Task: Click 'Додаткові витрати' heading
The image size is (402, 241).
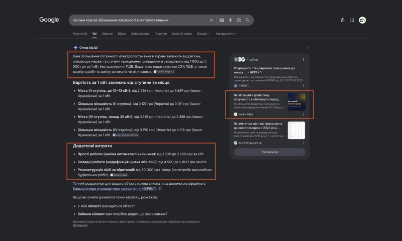Action: pos(92,146)
